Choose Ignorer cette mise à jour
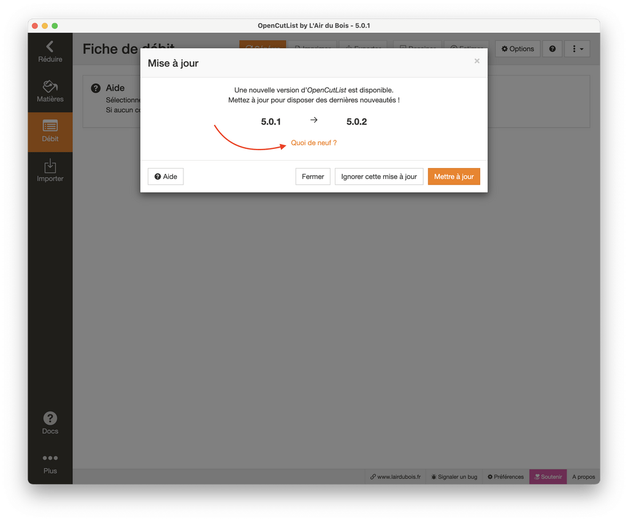 [x=379, y=177]
